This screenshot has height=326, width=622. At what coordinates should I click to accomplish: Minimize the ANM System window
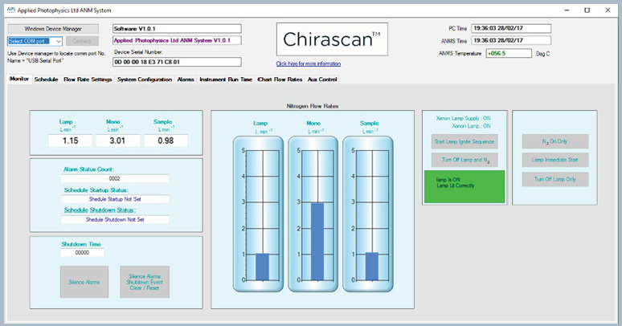(x=567, y=10)
